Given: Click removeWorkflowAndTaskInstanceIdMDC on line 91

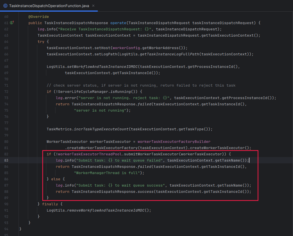Looking at the screenshot, I should point(106,210).
